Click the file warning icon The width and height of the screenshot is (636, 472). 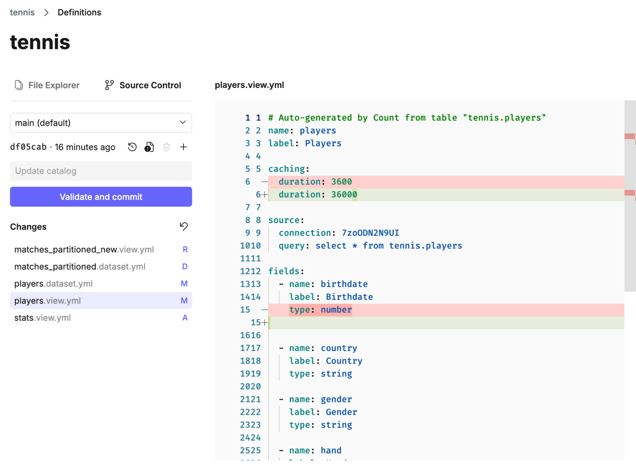tap(149, 147)
